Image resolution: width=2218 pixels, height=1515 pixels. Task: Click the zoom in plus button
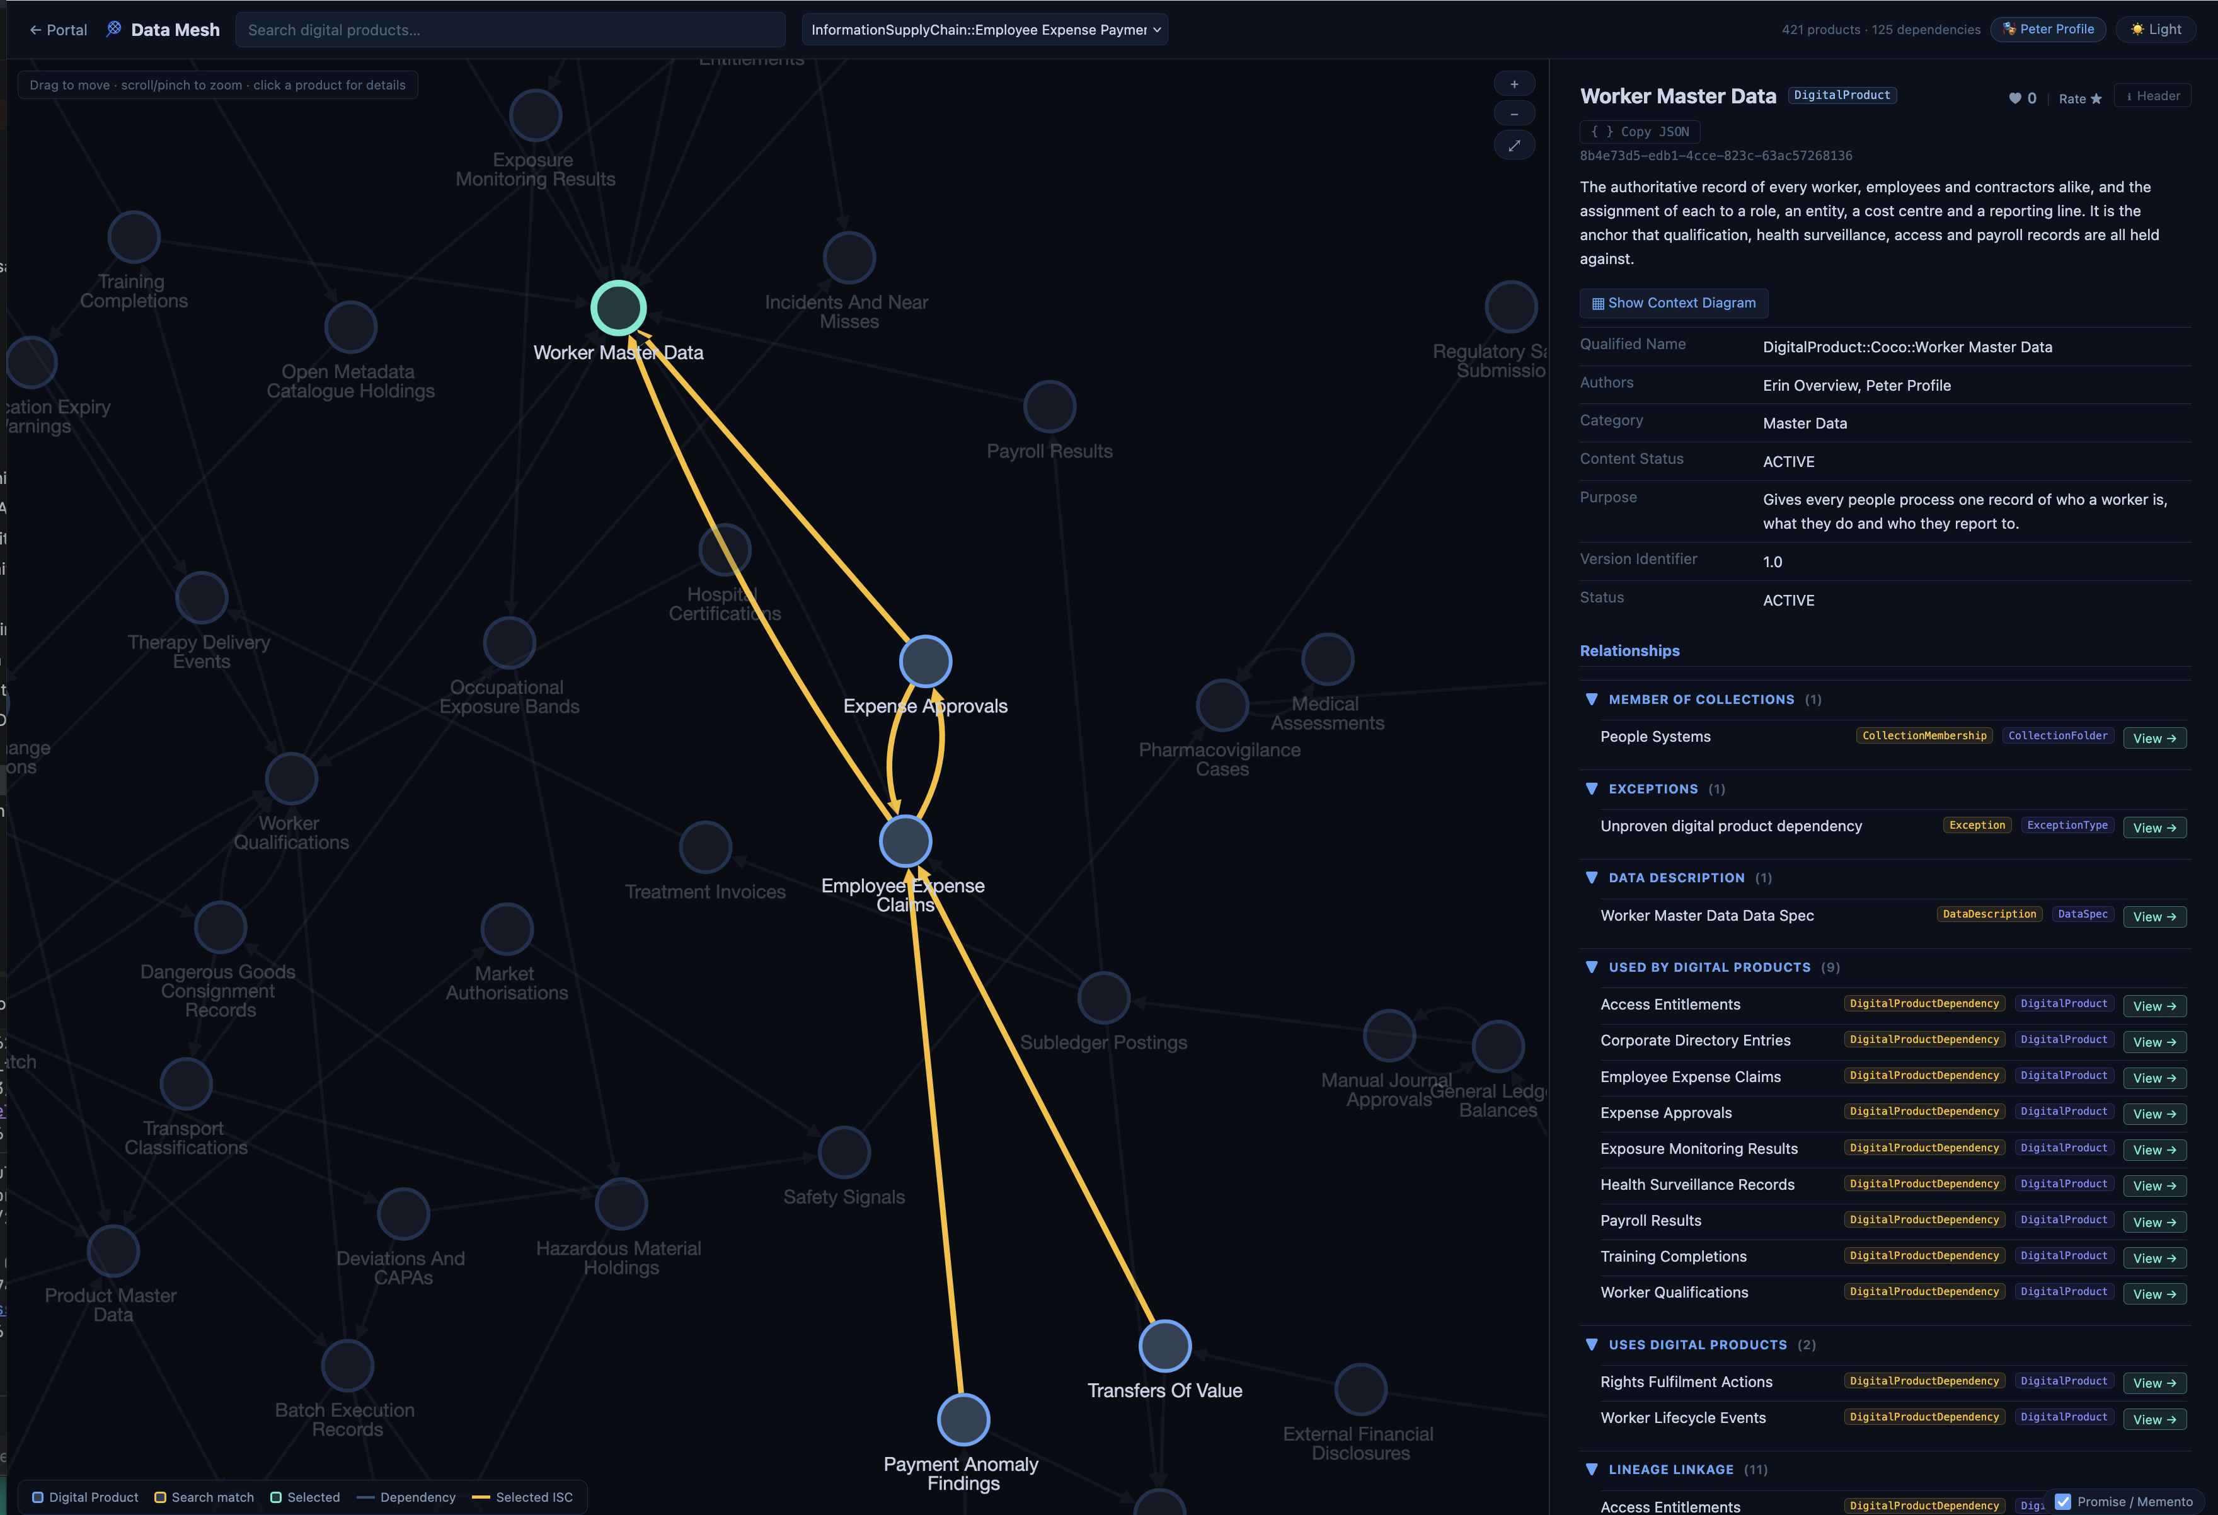pos(1514,84)
